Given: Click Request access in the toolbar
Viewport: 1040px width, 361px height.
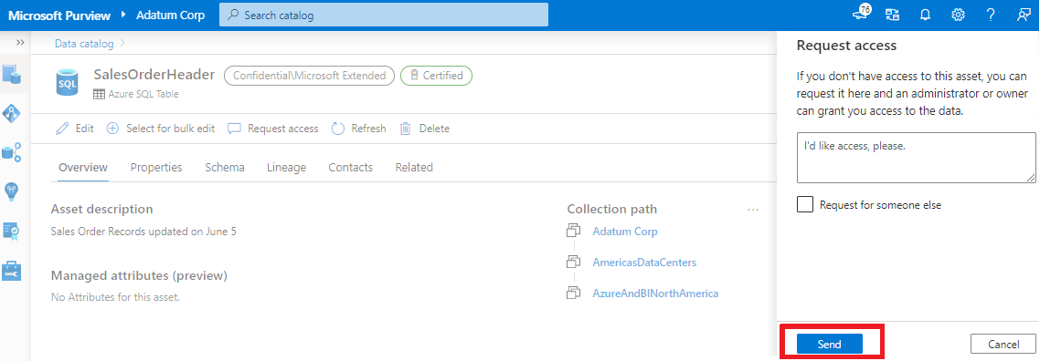Looking at the screenshot, I should point(272,129).
